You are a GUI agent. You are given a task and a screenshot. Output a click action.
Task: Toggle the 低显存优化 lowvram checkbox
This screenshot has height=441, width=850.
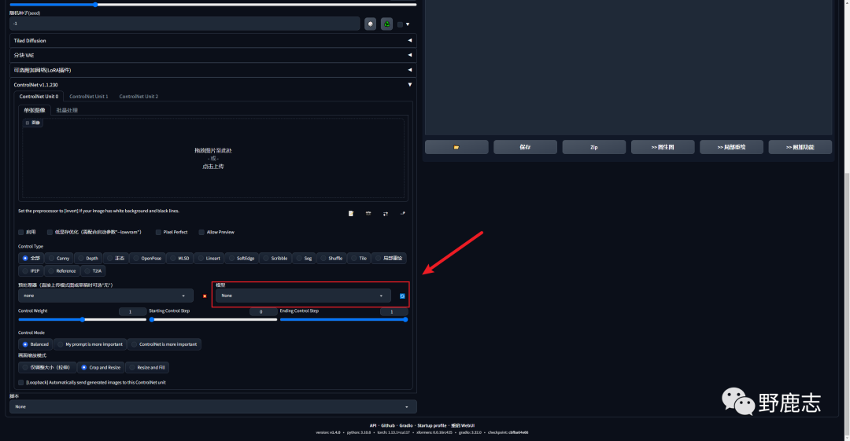pyautogui.click(x=50, y=232)
